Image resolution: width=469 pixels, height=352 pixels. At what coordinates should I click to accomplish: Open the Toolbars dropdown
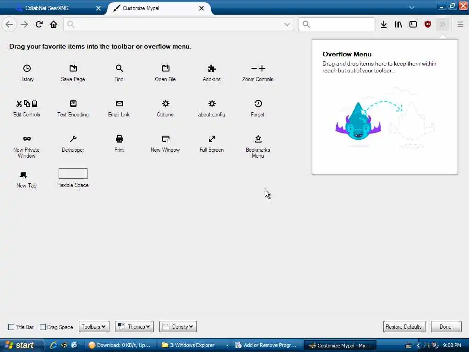[94, 326]
